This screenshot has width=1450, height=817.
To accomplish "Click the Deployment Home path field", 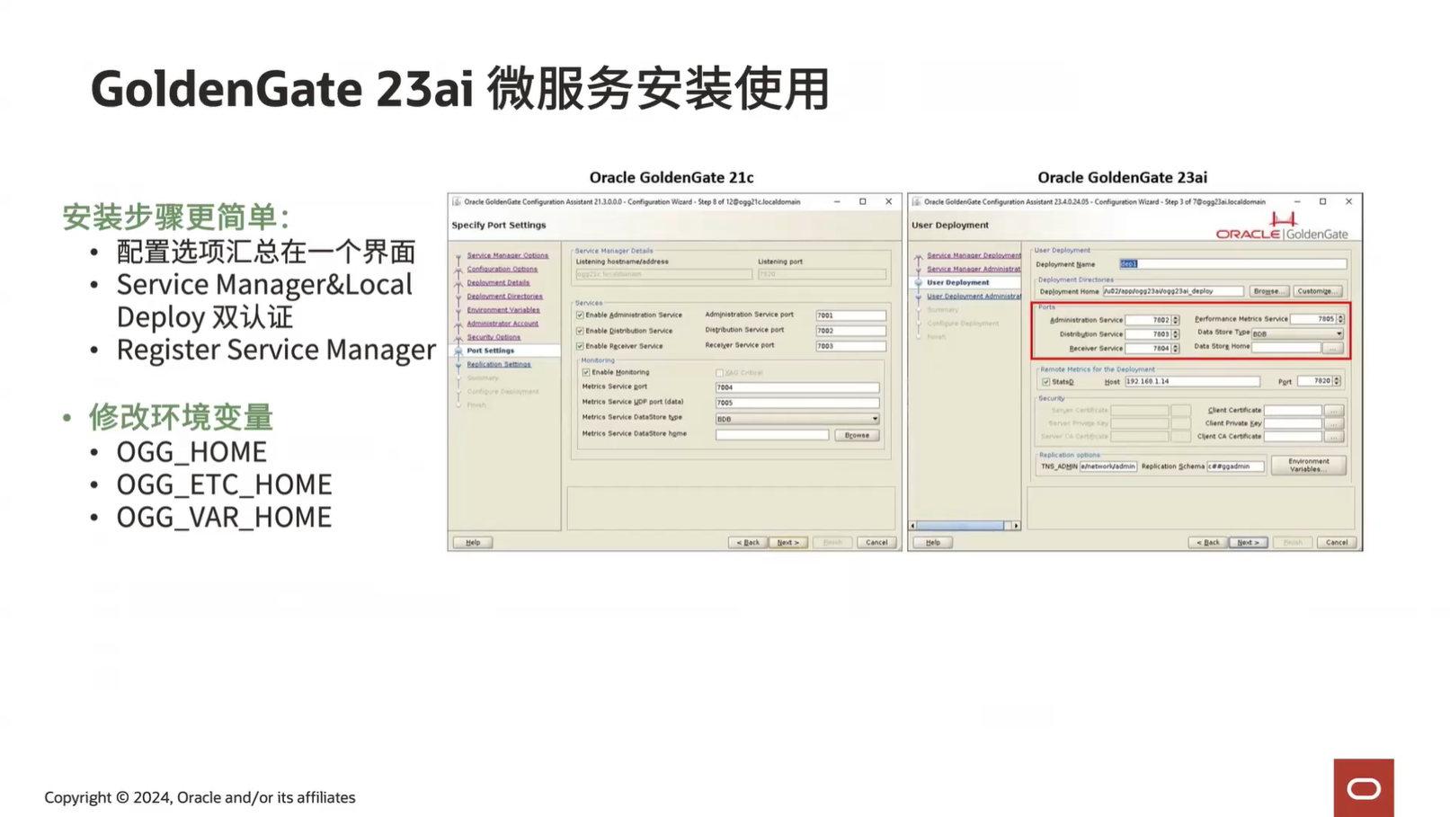I will pyautogui.click(x=1173, y=291).
